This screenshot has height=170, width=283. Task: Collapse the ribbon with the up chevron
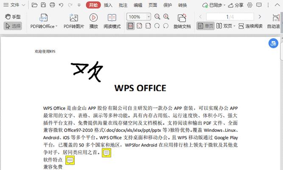(x=277, y=5)
